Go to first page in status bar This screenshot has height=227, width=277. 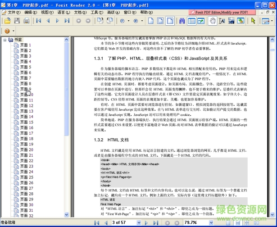(97, 222)
